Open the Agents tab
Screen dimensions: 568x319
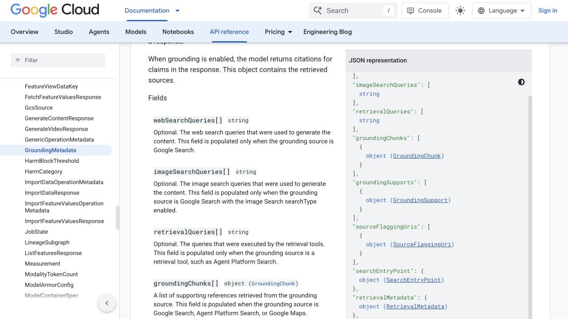coord(99,32)
